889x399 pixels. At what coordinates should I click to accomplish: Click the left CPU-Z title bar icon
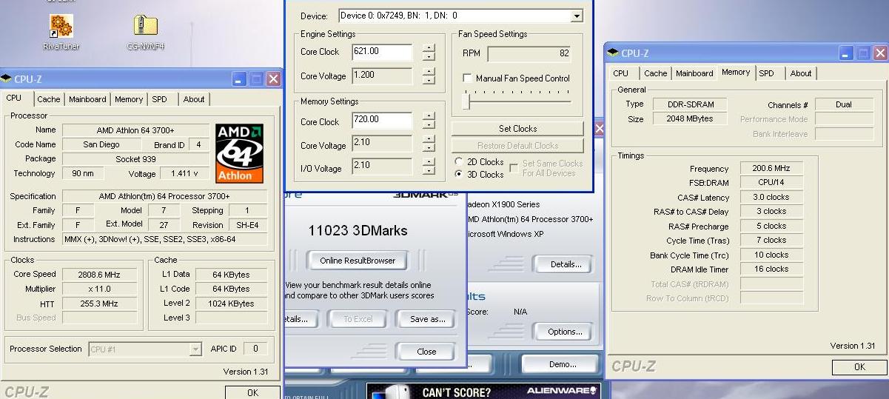[x=6, y=78]
